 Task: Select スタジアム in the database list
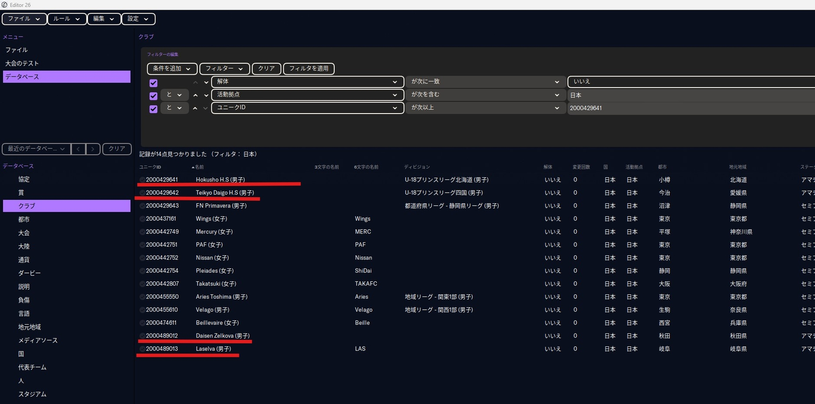tap(32, 394)
